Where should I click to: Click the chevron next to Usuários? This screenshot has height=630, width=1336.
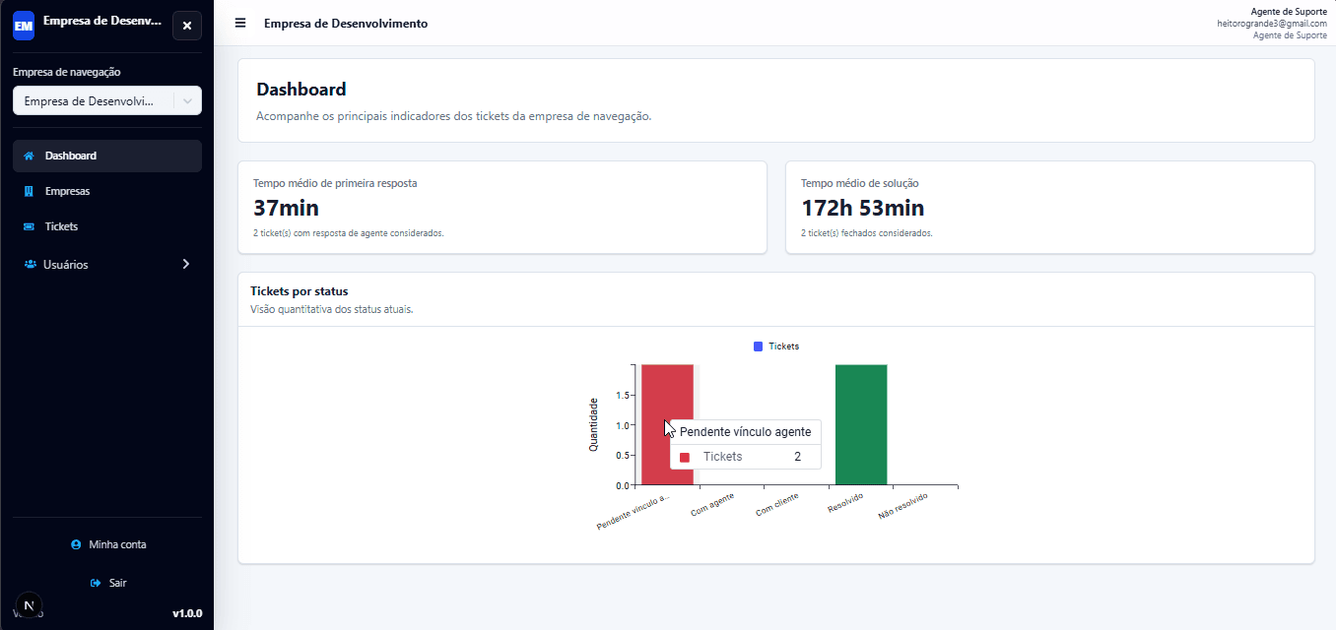[x=186, y=264]
